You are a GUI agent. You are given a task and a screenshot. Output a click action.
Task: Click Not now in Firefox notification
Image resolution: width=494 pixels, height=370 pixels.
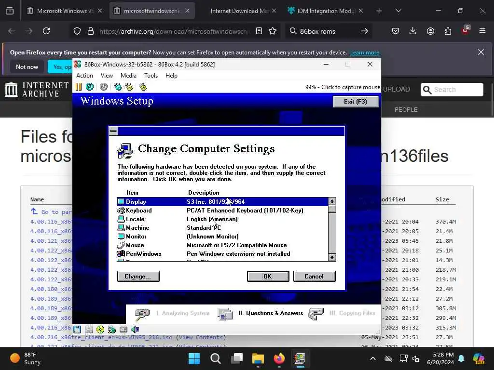pos(27,66)
